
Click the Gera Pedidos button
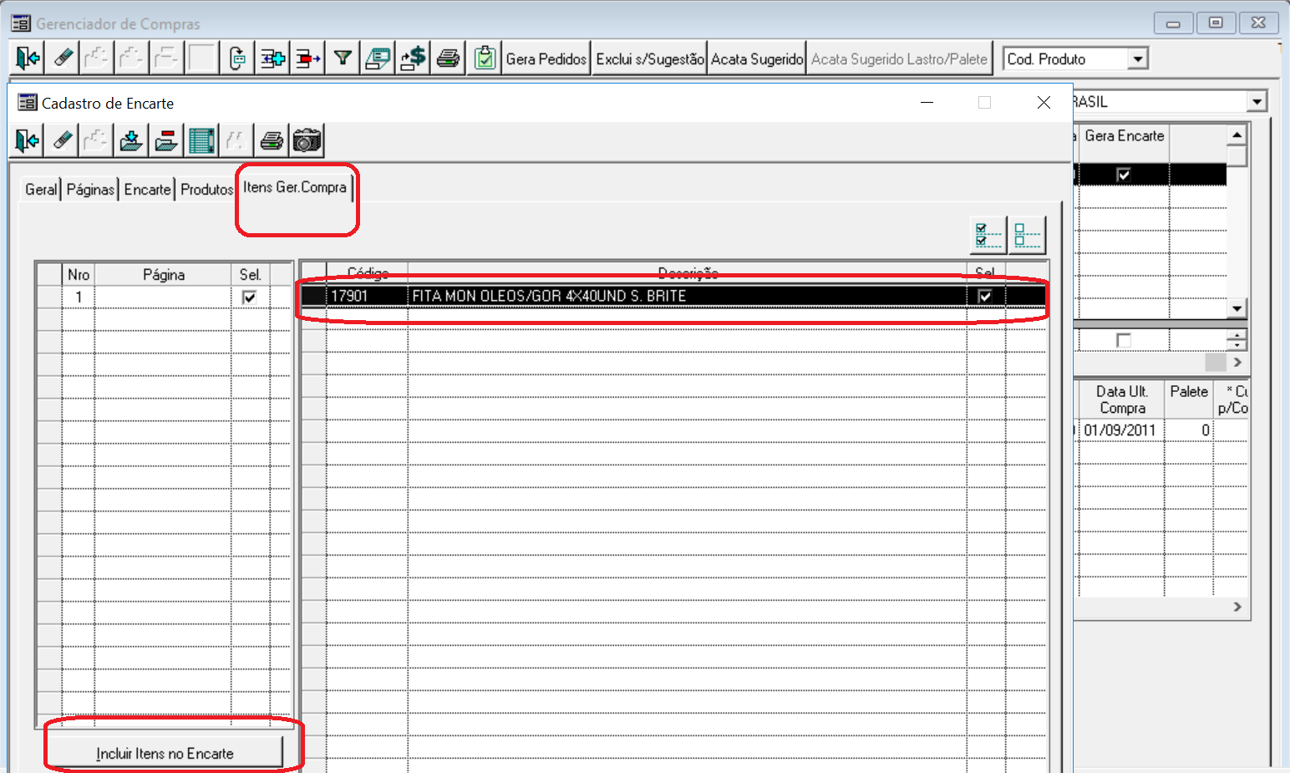pos(546,58)
